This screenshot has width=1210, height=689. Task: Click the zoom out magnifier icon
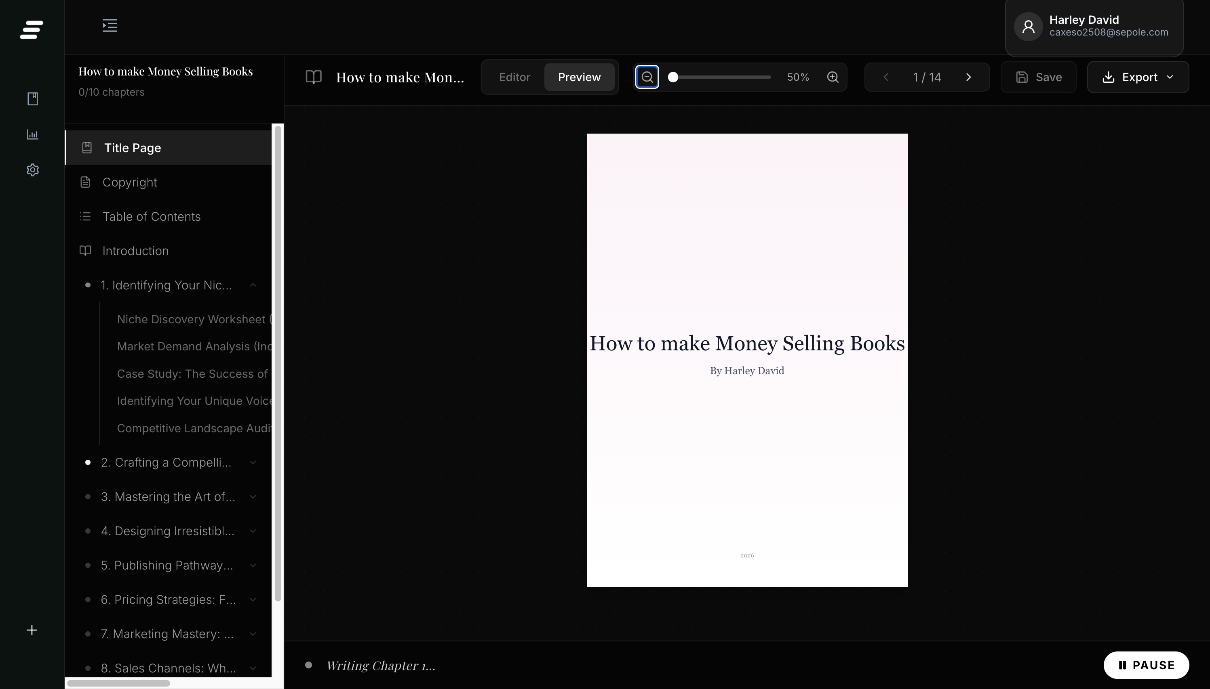[647, 77]
